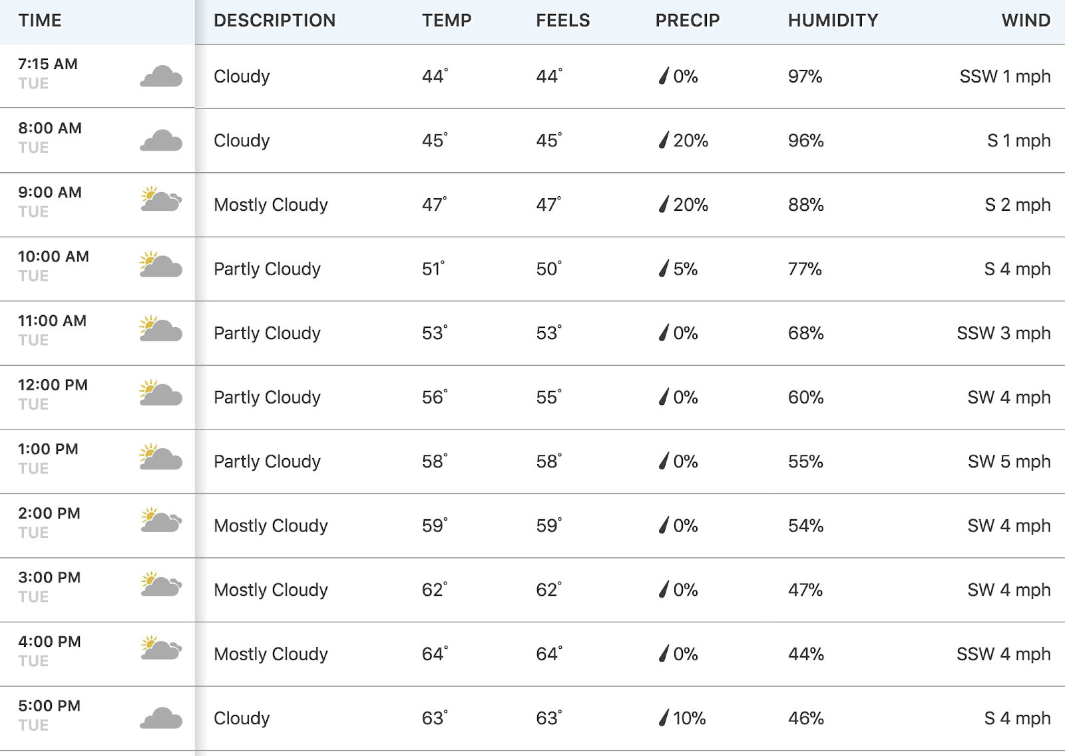Click the HUMIDITY column header
The height and width of the screenshot is (756, 1065).
[833, 21]
